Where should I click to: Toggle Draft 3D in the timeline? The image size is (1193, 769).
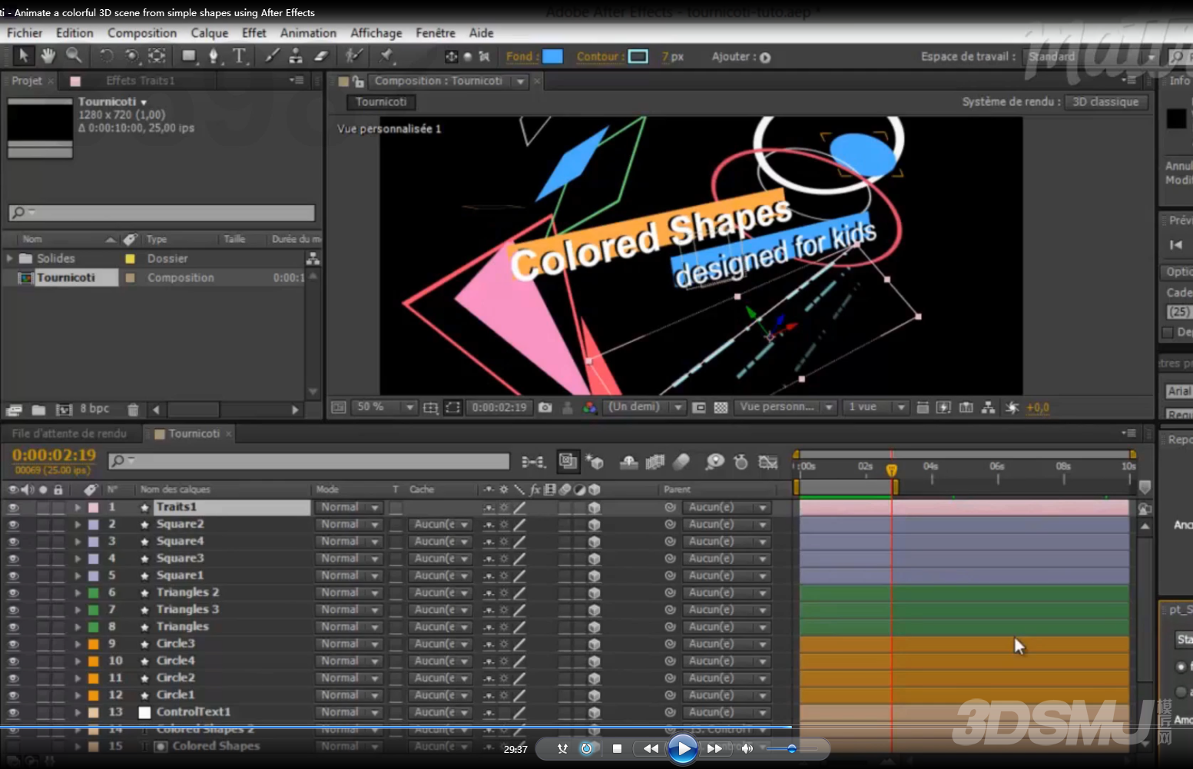click(595, 462)
